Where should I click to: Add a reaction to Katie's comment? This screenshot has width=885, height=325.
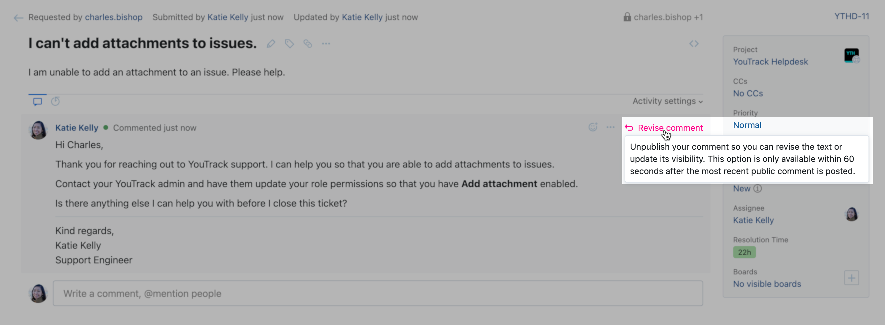tap(593, 127)
